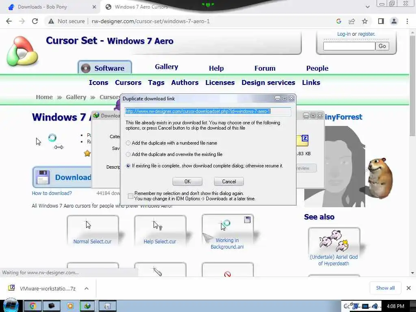The image size is (416, 312).
Task: Click Home breadcrumb
Action: [44, 97]
